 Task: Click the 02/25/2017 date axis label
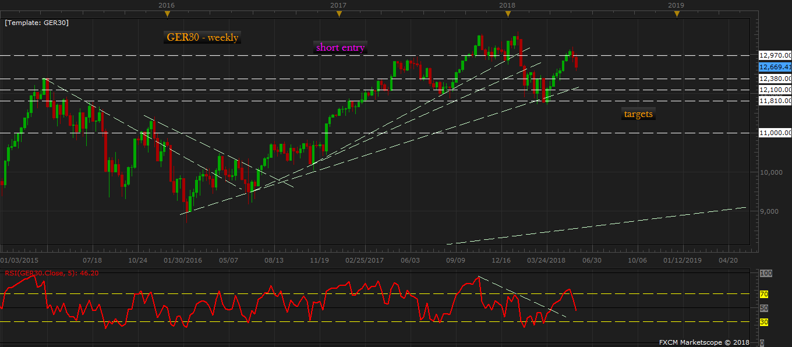pos(365,260)
